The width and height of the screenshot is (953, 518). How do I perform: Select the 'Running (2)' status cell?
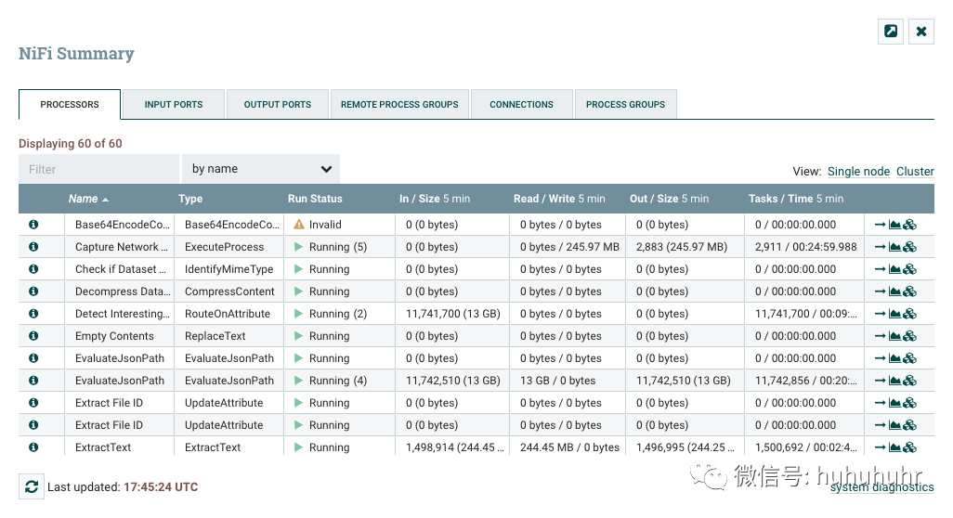point(340,314)
